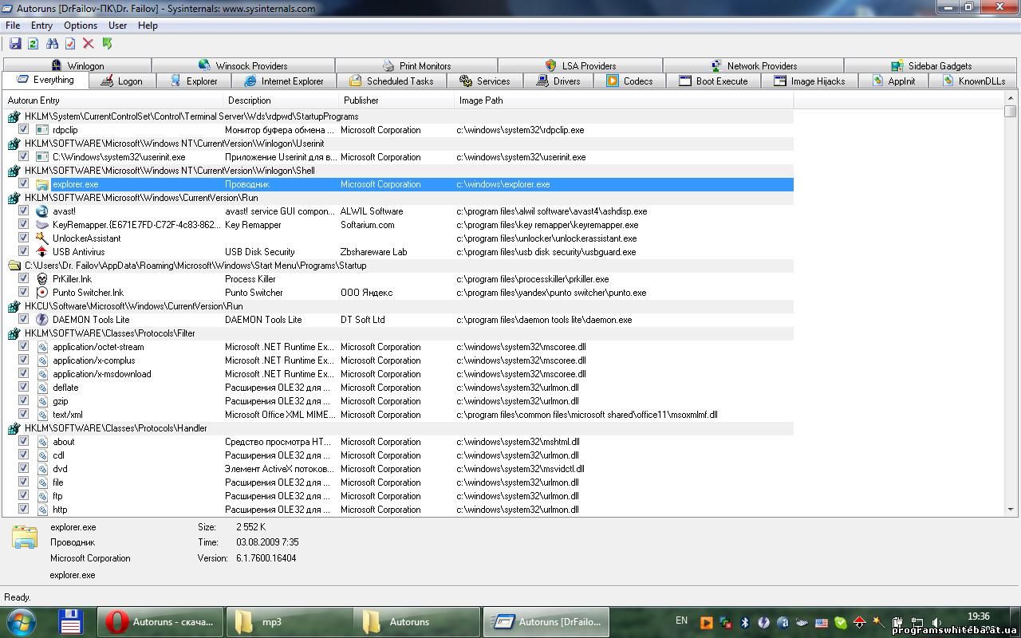
Task: Click the Bluetooth tray icon
Action: point(745,622)
